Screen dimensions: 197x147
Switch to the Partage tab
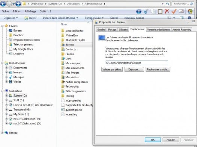pos(112,30)
